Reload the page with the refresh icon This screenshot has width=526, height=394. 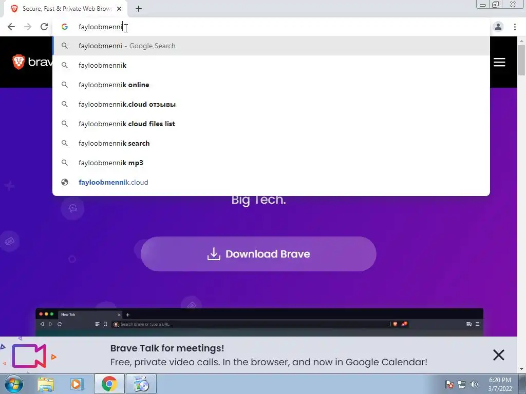click(44, 27)
